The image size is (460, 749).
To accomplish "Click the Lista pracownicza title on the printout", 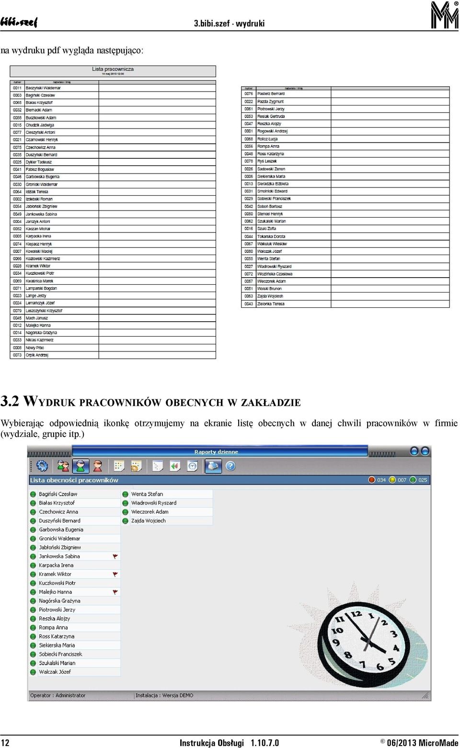I will (x=113, y=69).
